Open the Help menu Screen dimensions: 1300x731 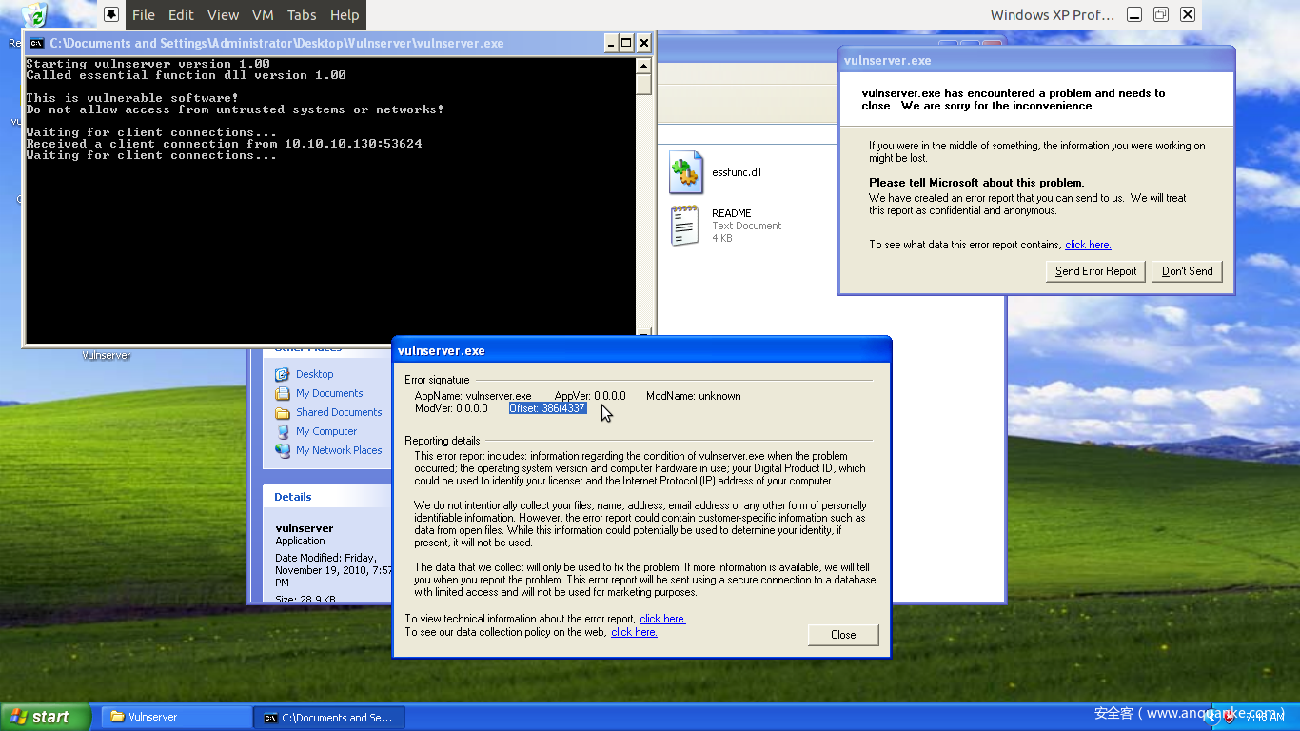[x=345, y=14]
